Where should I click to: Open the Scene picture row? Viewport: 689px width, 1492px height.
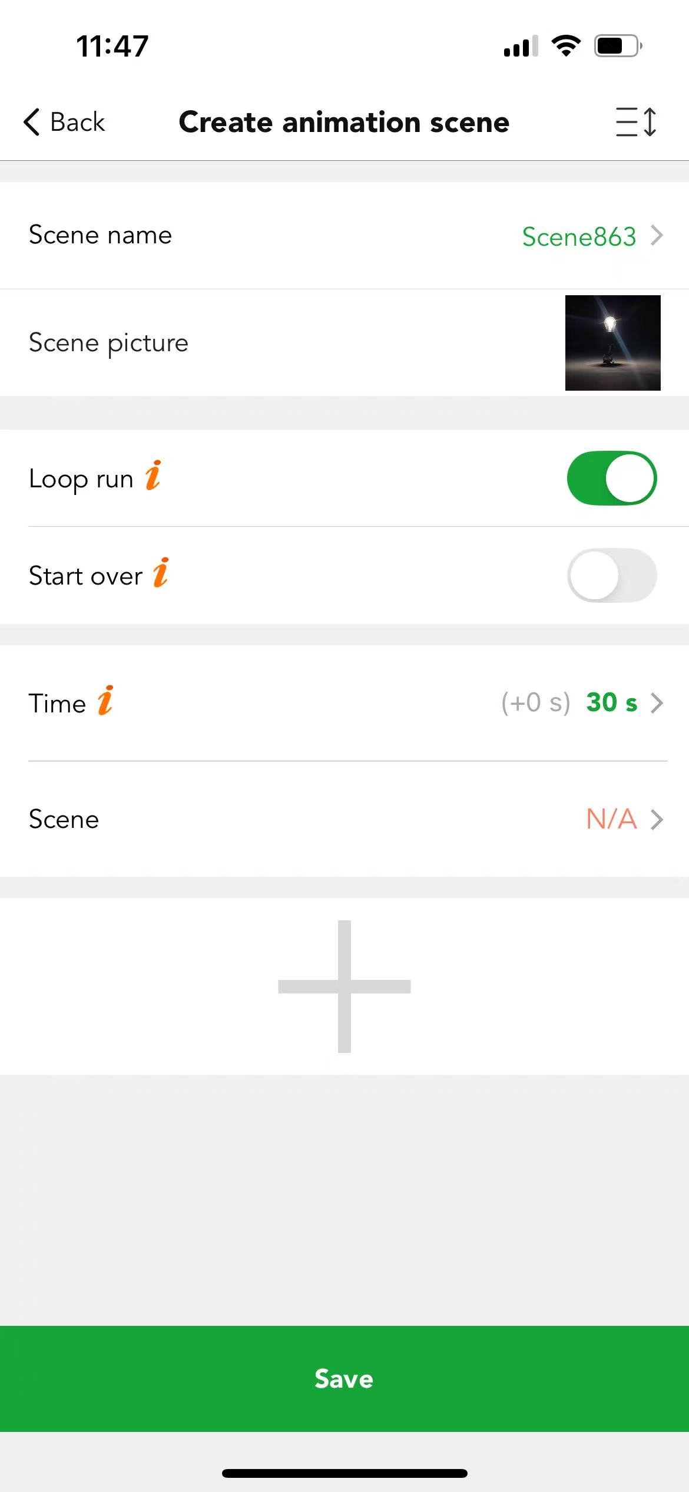[x=344, y=343]
